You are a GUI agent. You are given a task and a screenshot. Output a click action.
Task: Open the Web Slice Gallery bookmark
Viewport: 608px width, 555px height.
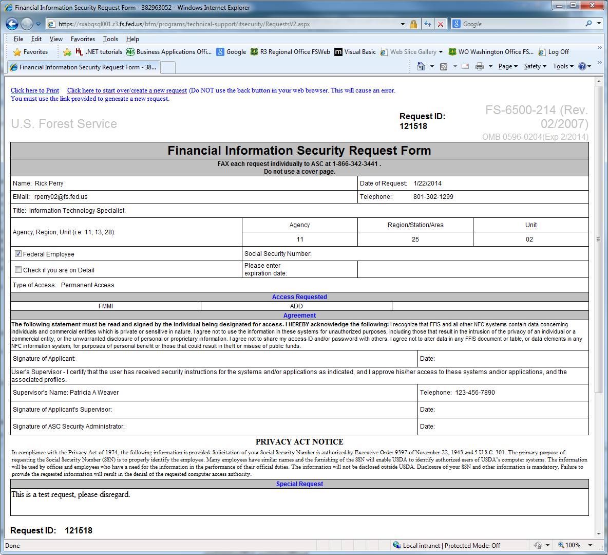[408, 52]
